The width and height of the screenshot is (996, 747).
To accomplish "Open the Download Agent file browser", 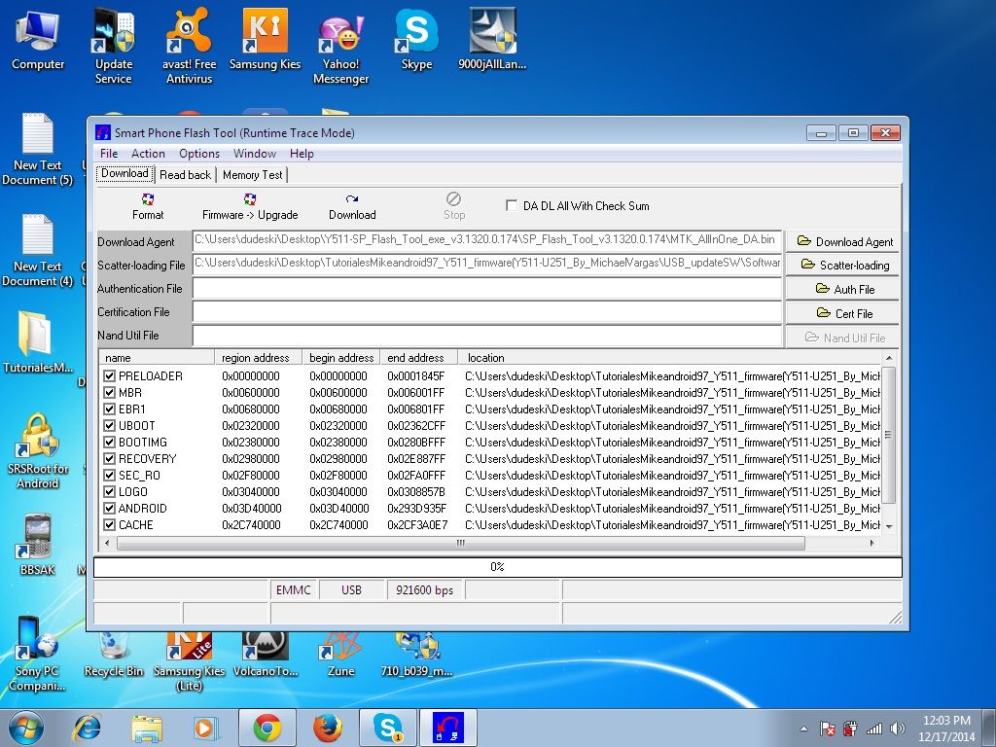I will point(842,242).
